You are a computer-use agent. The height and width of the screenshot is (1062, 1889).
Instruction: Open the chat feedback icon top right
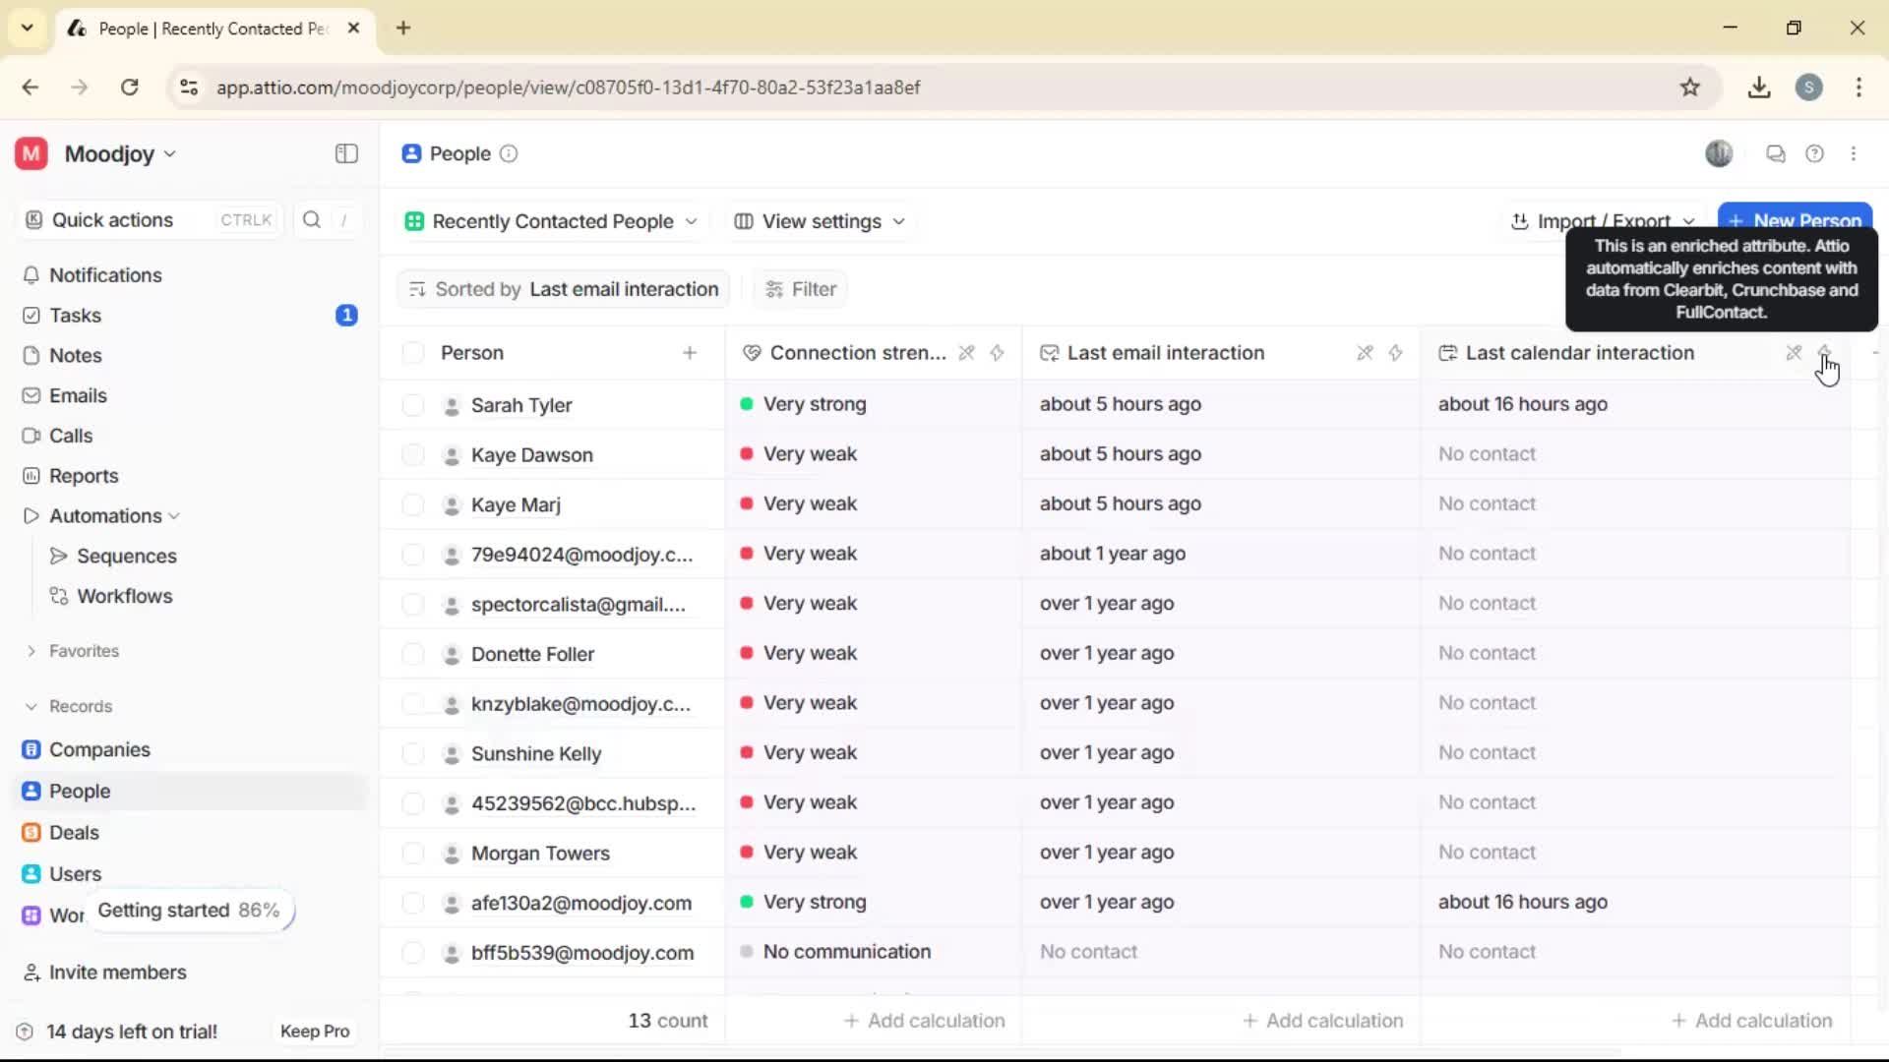coord(1776,153)
